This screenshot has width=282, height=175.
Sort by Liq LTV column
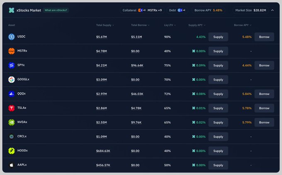coord(170,25)
